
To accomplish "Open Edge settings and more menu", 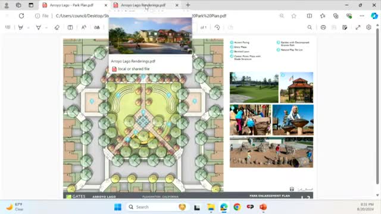I will 362,16.
